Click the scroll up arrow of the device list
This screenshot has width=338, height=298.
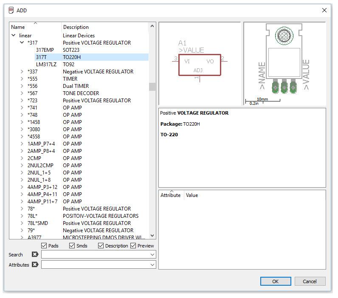[x=152, y=26]
